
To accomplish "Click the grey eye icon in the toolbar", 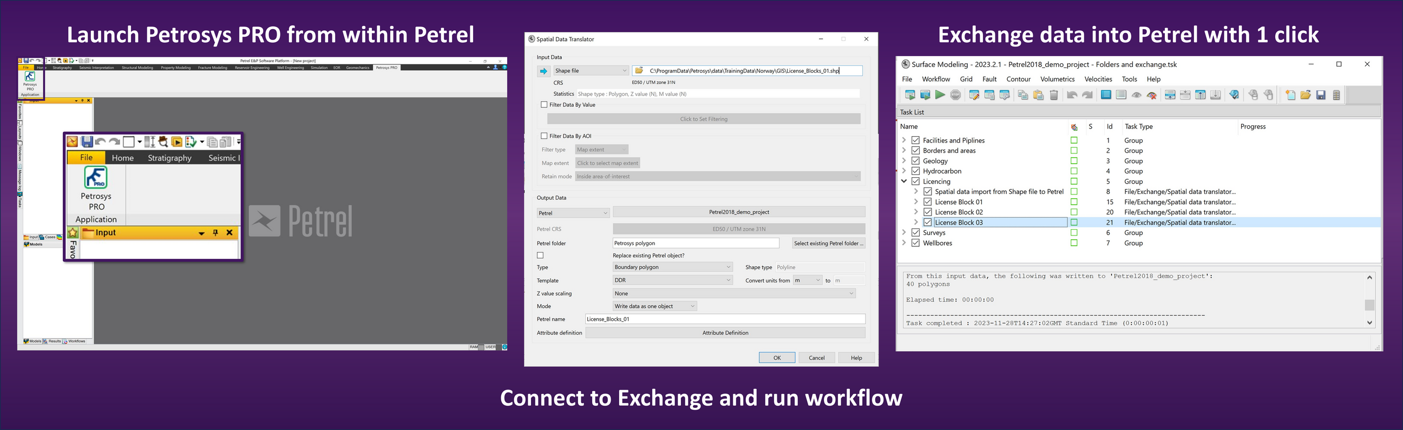I will pos(1137,95).
